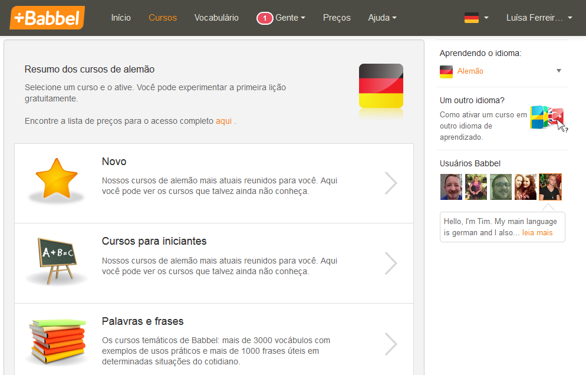Expand the learning language dropdown arrow
Viewport: 586px width, 375px height.
pos(559,71)
